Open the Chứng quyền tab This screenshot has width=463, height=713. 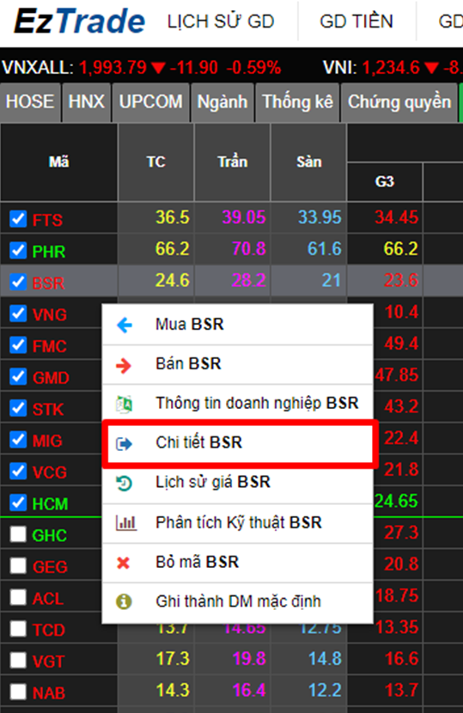pos(399,102)
